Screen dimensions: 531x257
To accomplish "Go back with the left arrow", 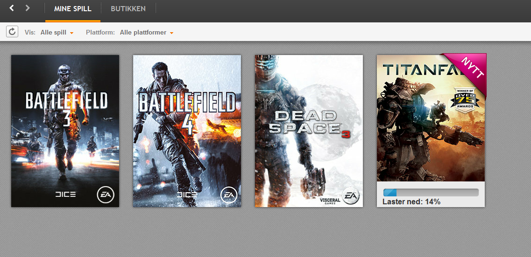I will point(12,8).
